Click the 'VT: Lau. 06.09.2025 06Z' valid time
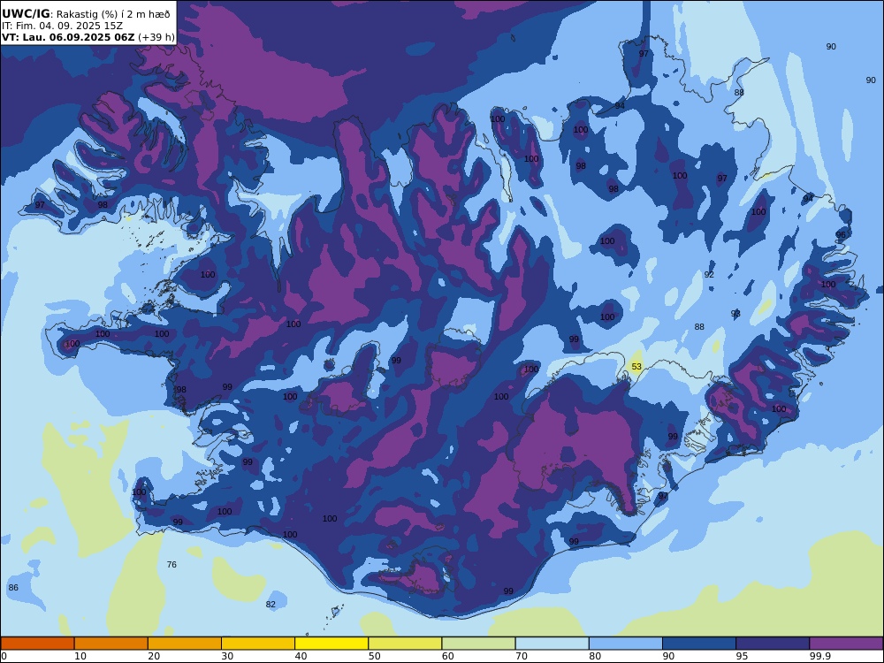 (68, 37)
